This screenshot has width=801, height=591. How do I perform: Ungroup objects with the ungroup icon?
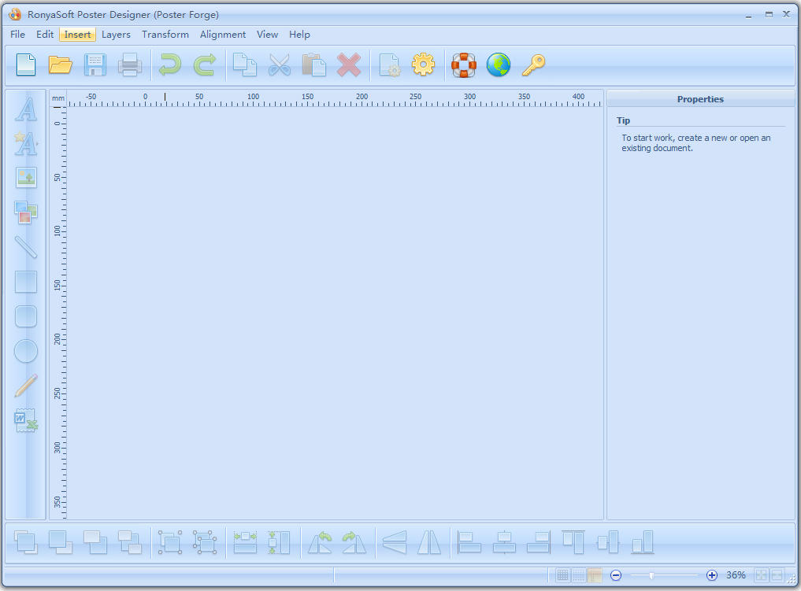(205, 542)
